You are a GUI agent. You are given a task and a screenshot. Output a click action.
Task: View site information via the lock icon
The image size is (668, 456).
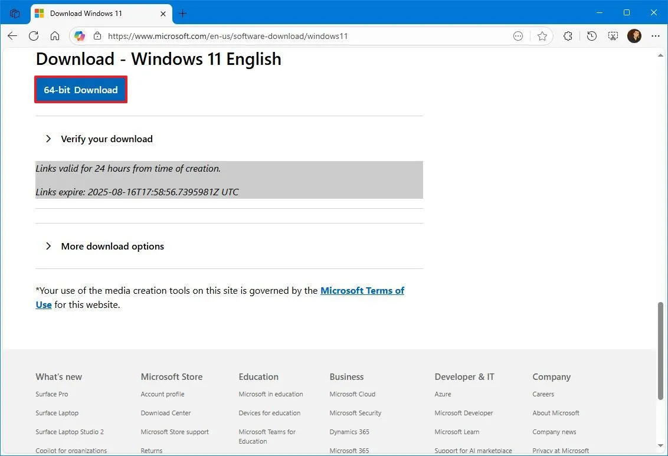tap(97, 36)
